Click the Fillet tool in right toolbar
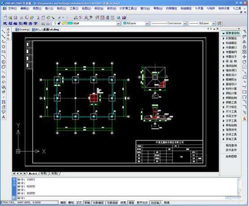Image resolution: width=249 pixels, height=206 pixels. (x=245, y=107)
